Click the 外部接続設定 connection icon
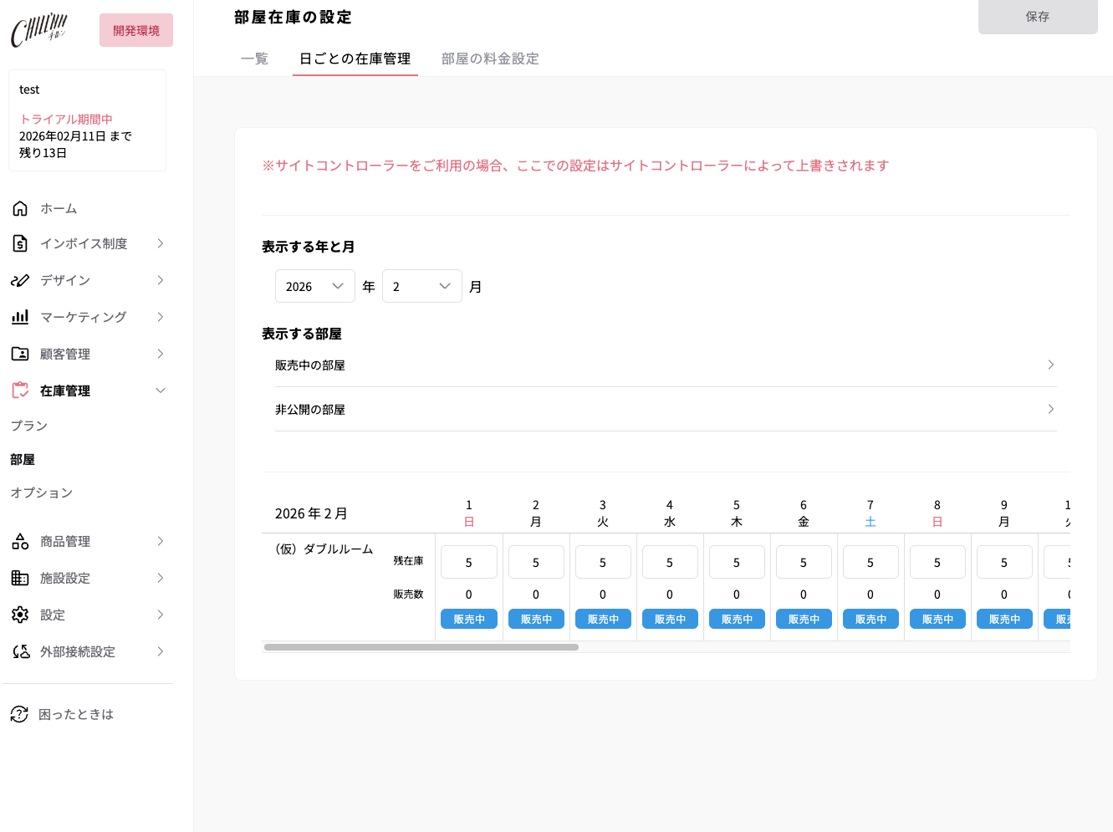Screen dimensions: 1113x832 [20, 651]
